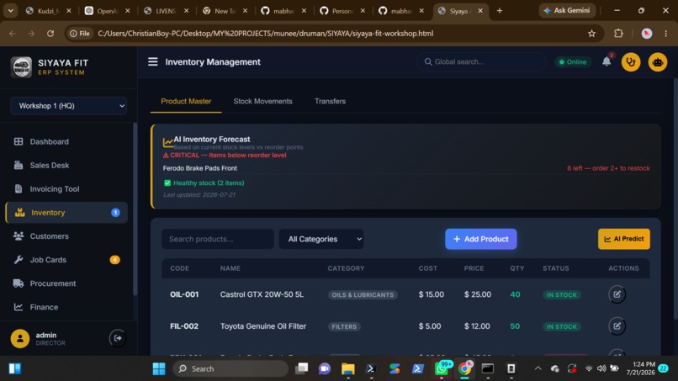Viewport: 678px width, 381px height.
Task: Open the Windows Start menu
Action: tap(159, 369)
